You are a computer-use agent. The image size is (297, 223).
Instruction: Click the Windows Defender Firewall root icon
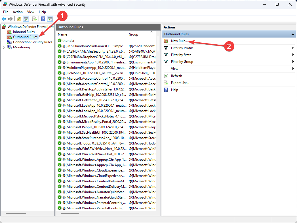(4, 26)
